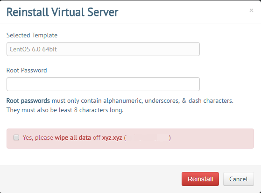Click the bold Root passwords help text
Viewport: 261px width, 193px height.
tap(28, 100)
